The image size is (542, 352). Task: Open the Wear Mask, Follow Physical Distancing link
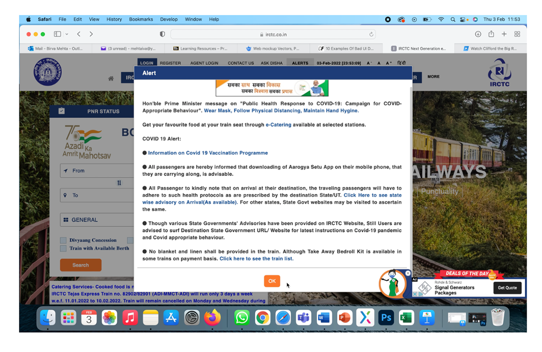click(281, 111)
